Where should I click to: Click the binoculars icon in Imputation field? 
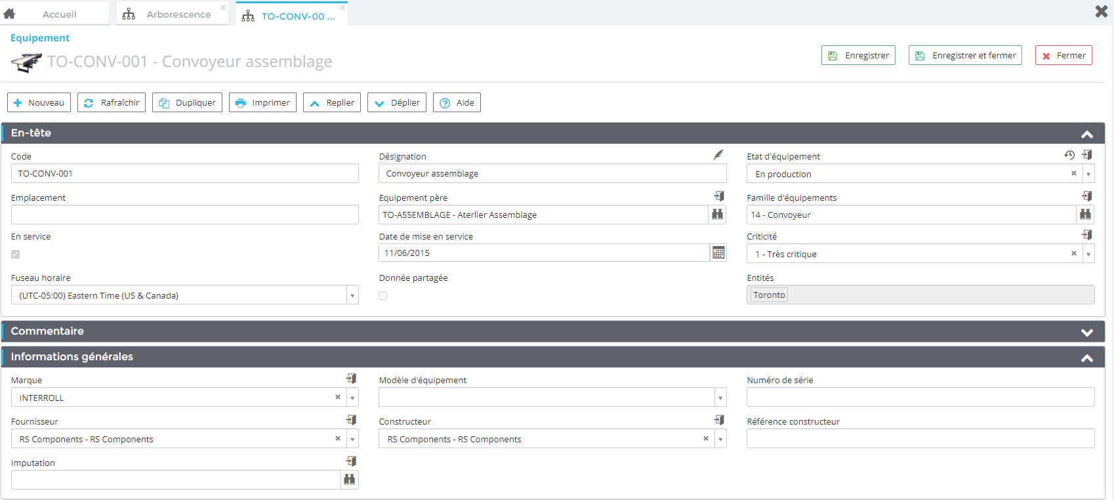[x=350, y=480]
